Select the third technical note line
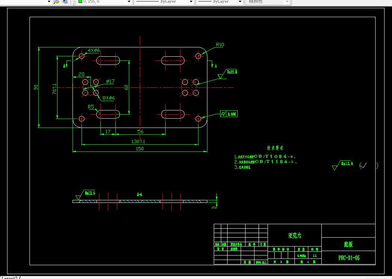The image size is (392, 279). point(242,167)
